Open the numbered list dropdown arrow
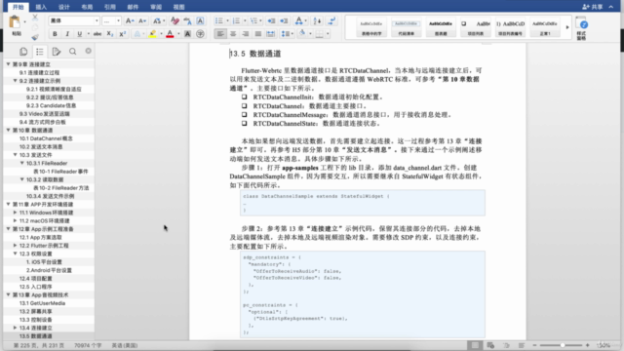The width and height of the screenshot is (624, 351). click(x=245, y=21)
